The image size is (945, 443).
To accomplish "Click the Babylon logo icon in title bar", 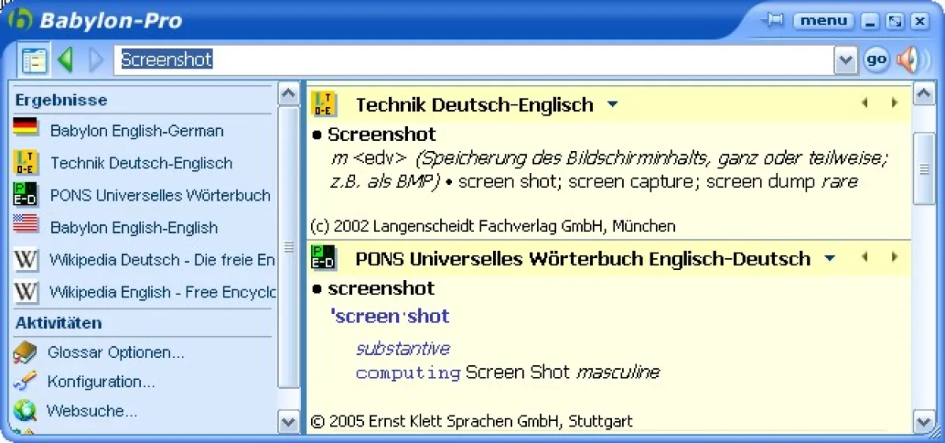I will coord(20,19).
